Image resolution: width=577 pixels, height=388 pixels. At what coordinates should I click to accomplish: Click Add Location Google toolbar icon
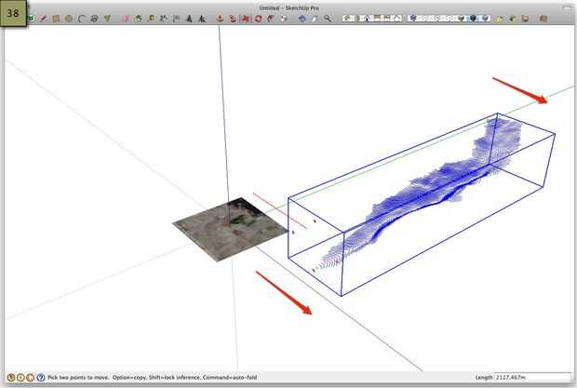500,19
